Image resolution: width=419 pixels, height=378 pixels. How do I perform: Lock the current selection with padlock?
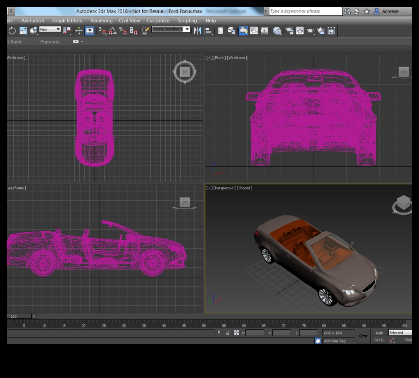[227, 333]
